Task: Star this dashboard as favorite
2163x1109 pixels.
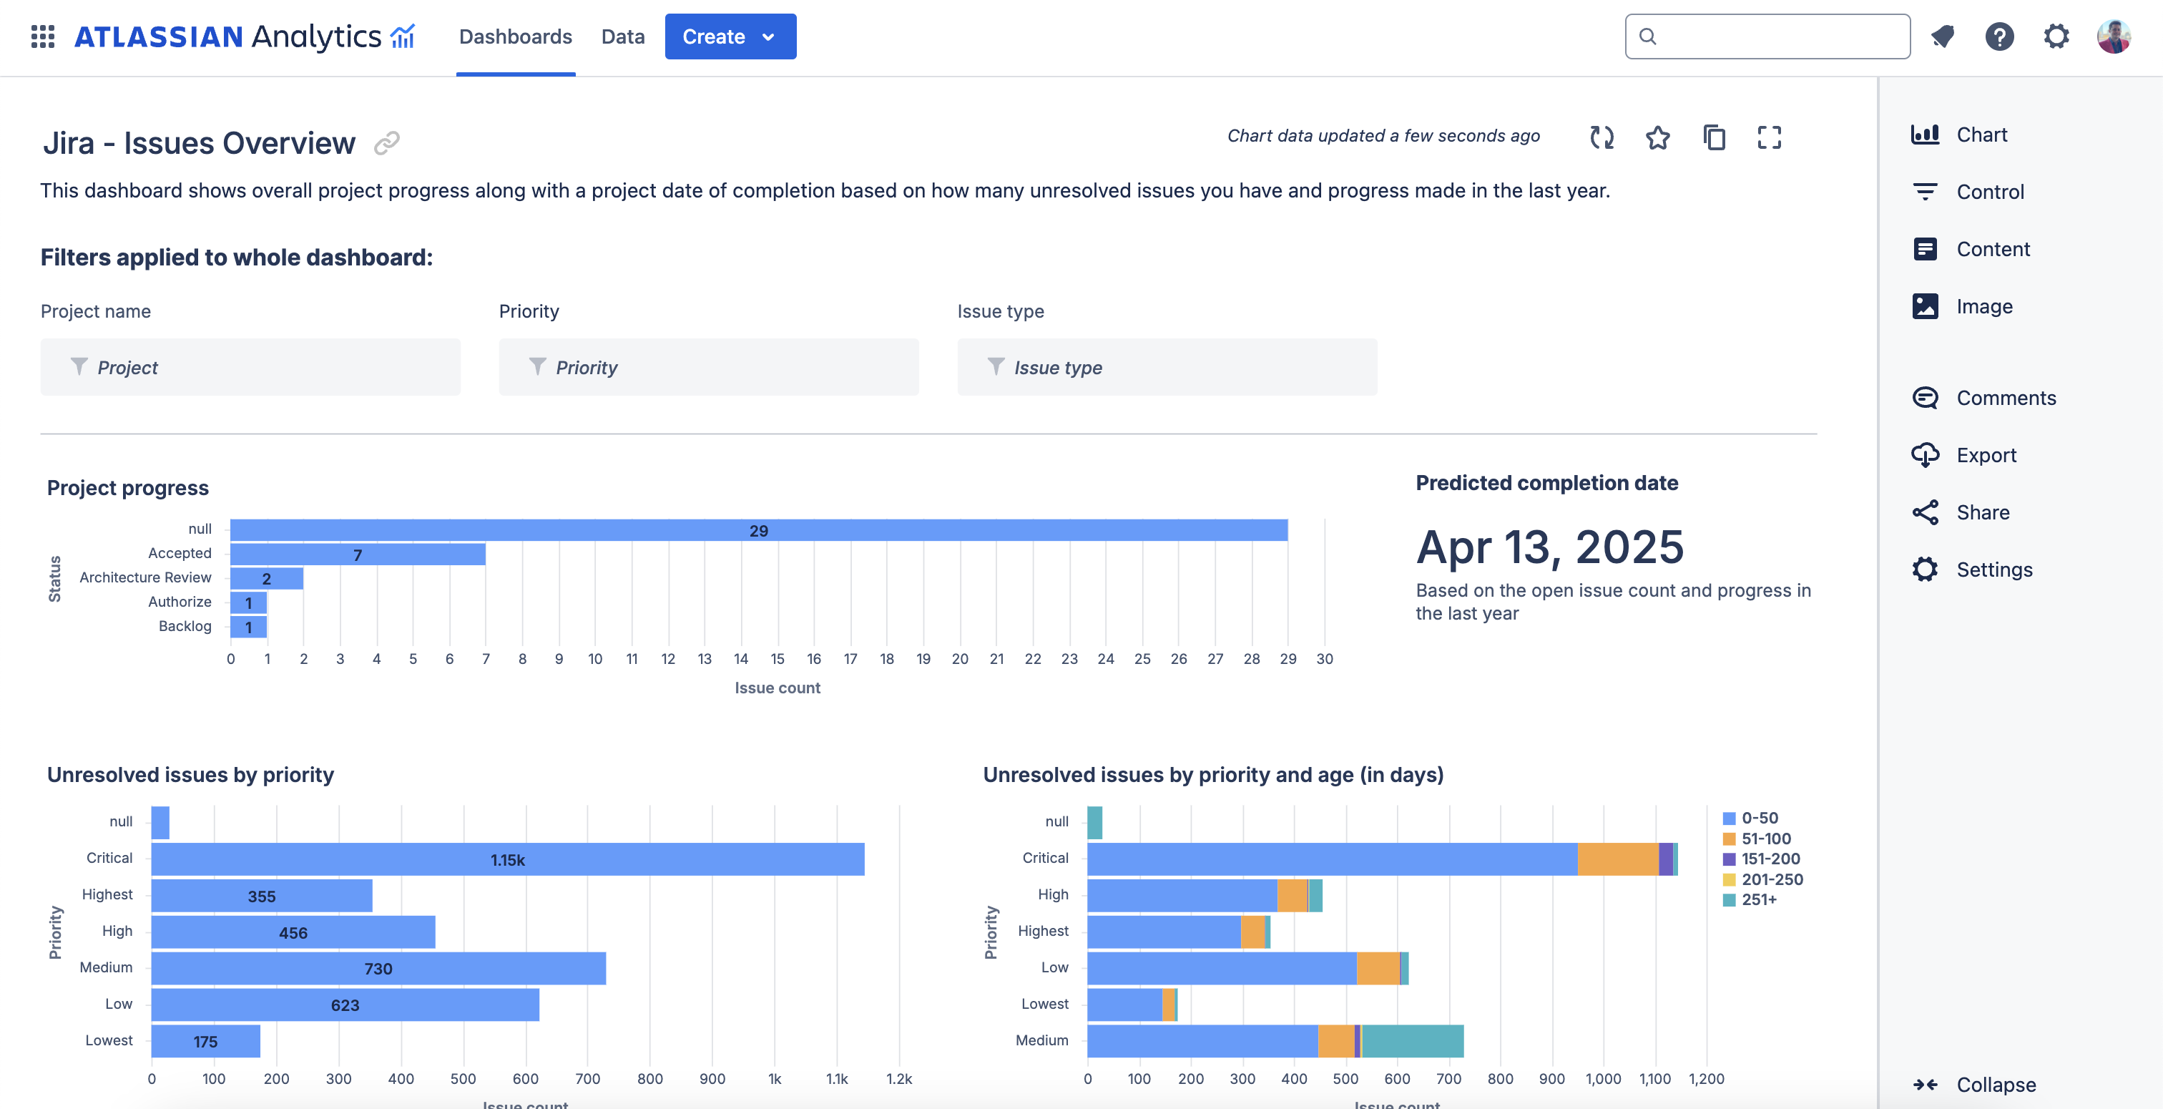Action: click(x=1657, y=137)
